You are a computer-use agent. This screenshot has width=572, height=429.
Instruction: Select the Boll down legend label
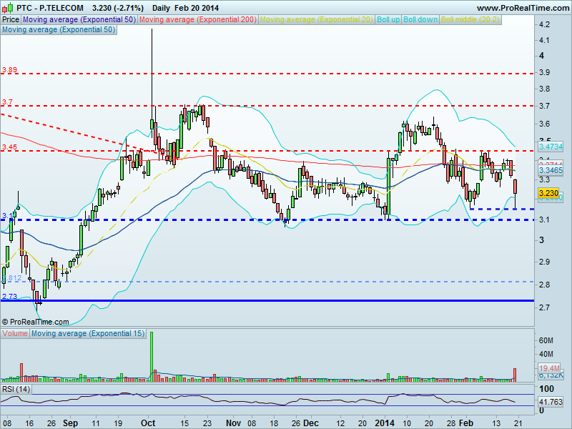click(x=420, y=20)
